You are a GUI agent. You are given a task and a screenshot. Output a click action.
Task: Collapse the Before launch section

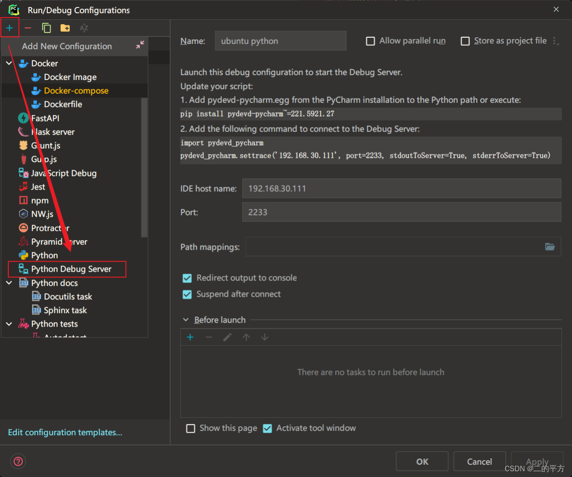(x=186, y=320)
